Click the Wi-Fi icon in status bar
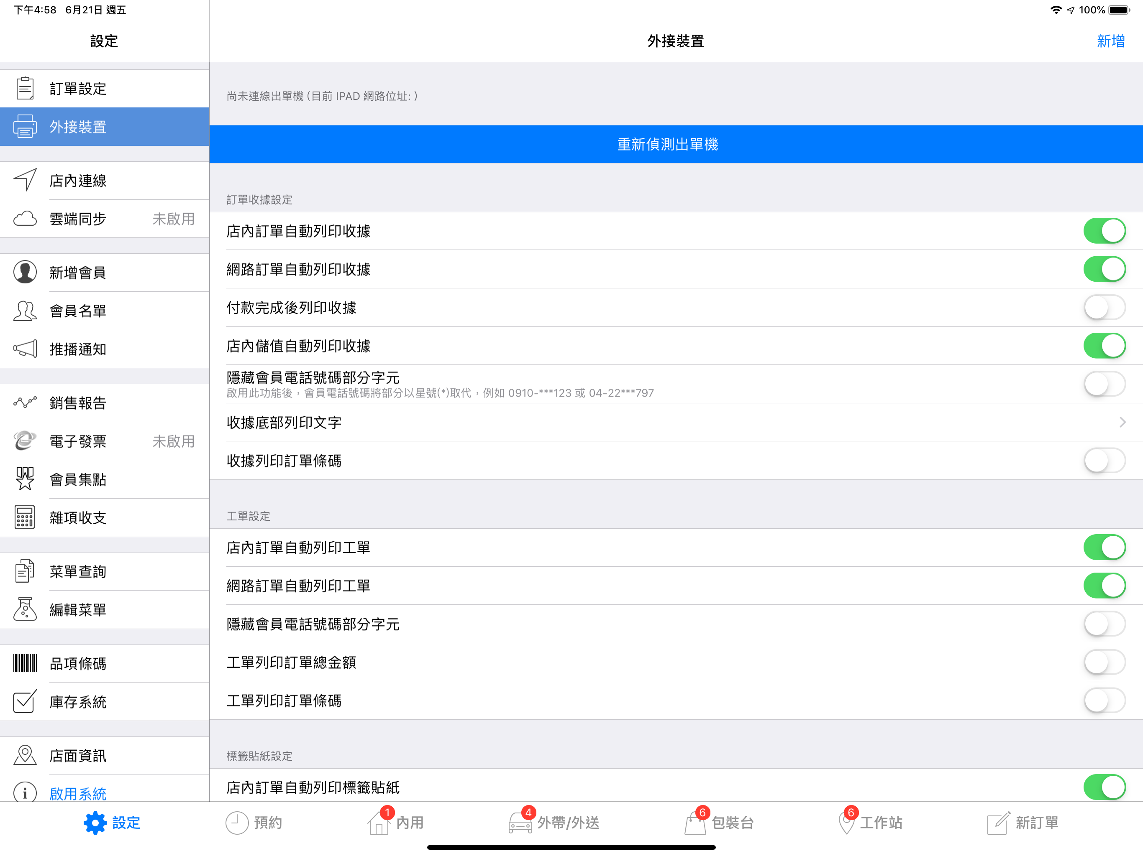This screenshot has width=1143, height=856. click(x=1056, y=10)
